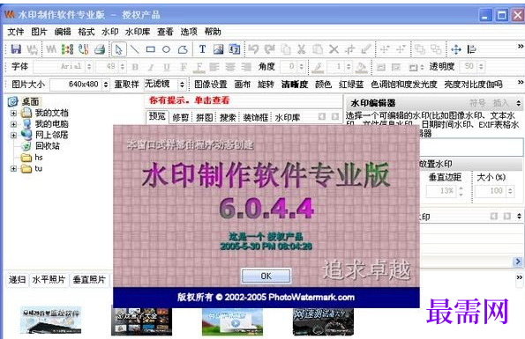Open the Arial font dropdown
The width and height of the screenshot is (525, 339).
point(89,67)
